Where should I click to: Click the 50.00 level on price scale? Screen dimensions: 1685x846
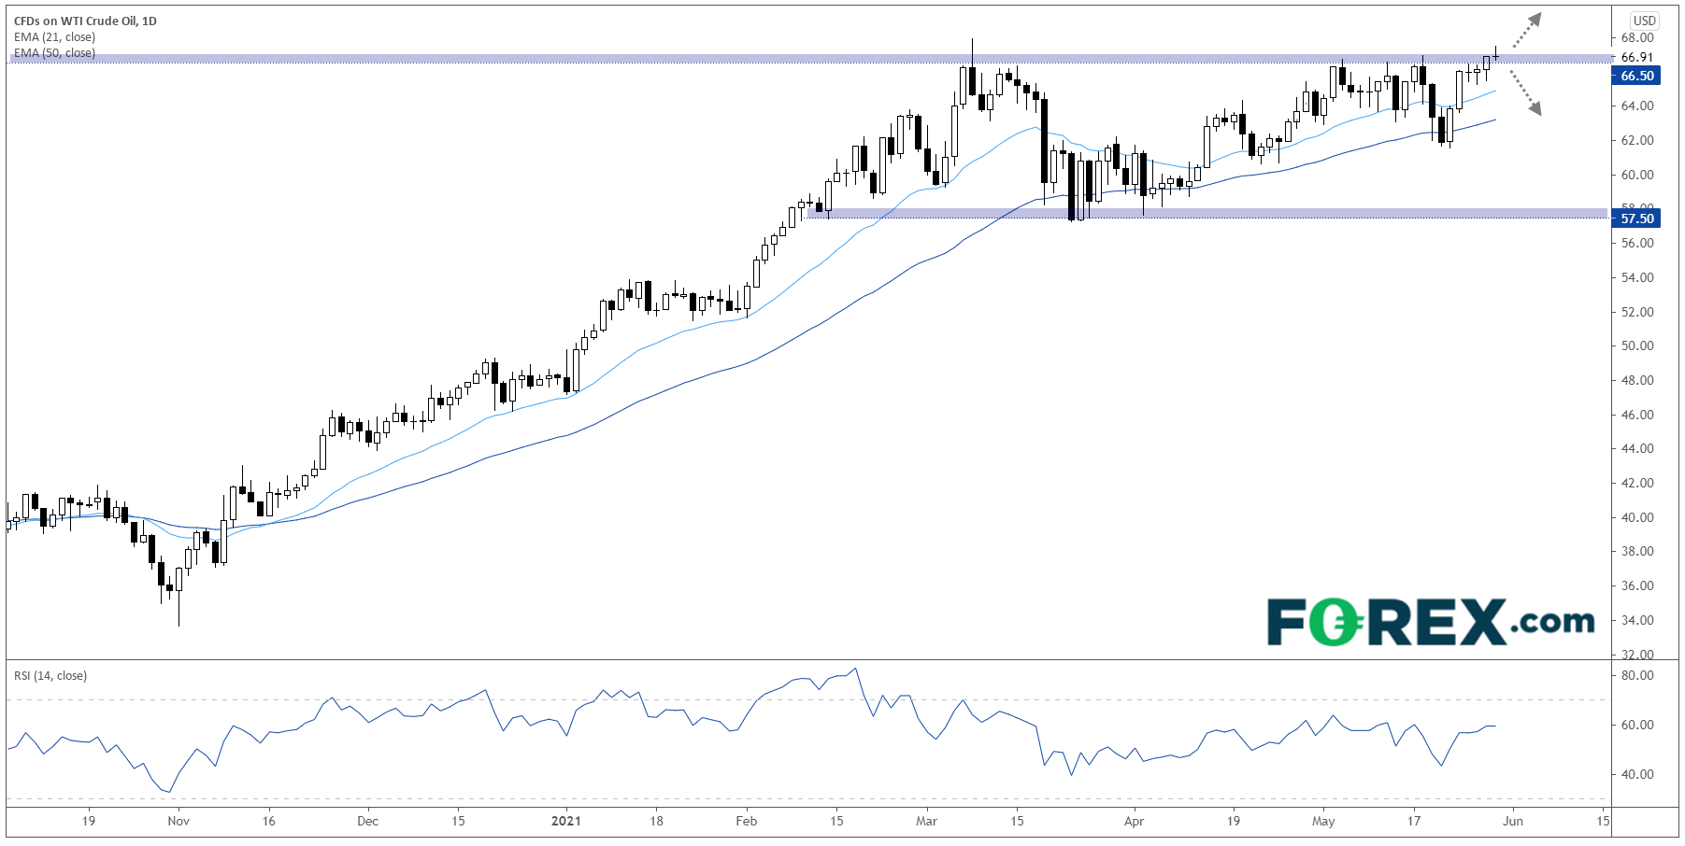(x=1636, y=345)
